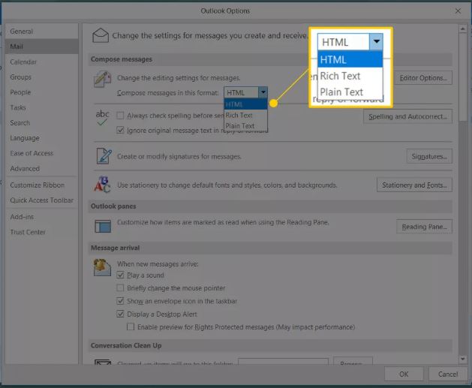The width and height of the screenshot is (472, 388).
Task: Open Ease of Access options
Action: [x=41, y=153]
